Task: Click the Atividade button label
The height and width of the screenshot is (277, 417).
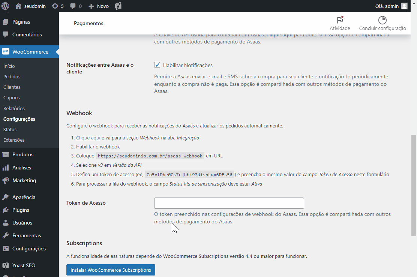Action: click(x=340, y=28)
